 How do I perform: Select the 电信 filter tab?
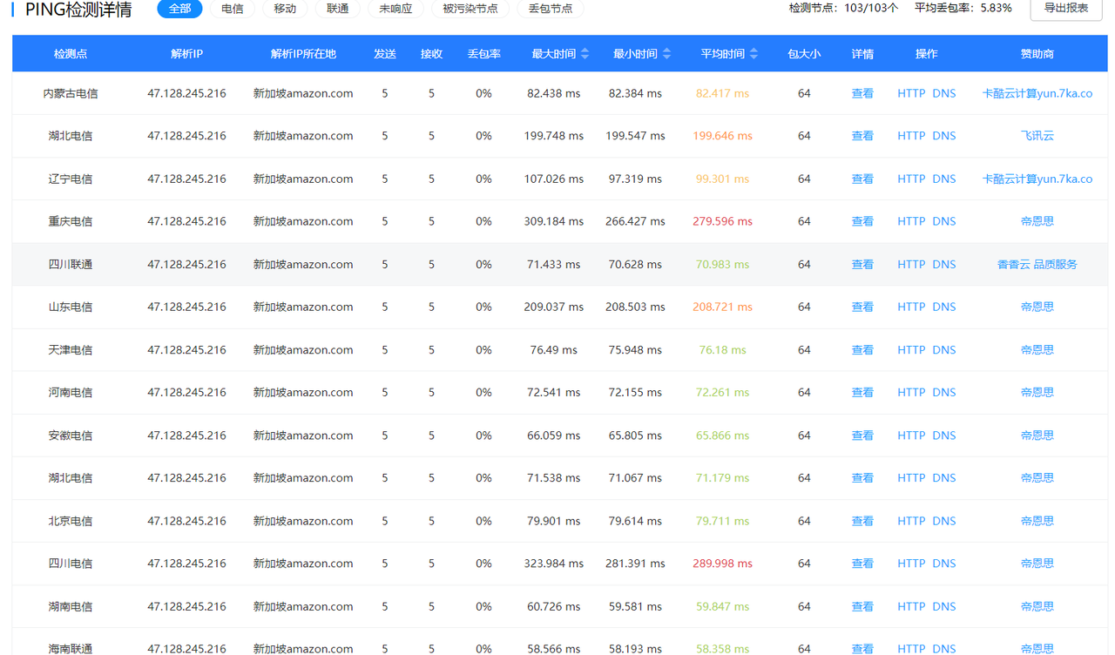click(x=233, y=9)
